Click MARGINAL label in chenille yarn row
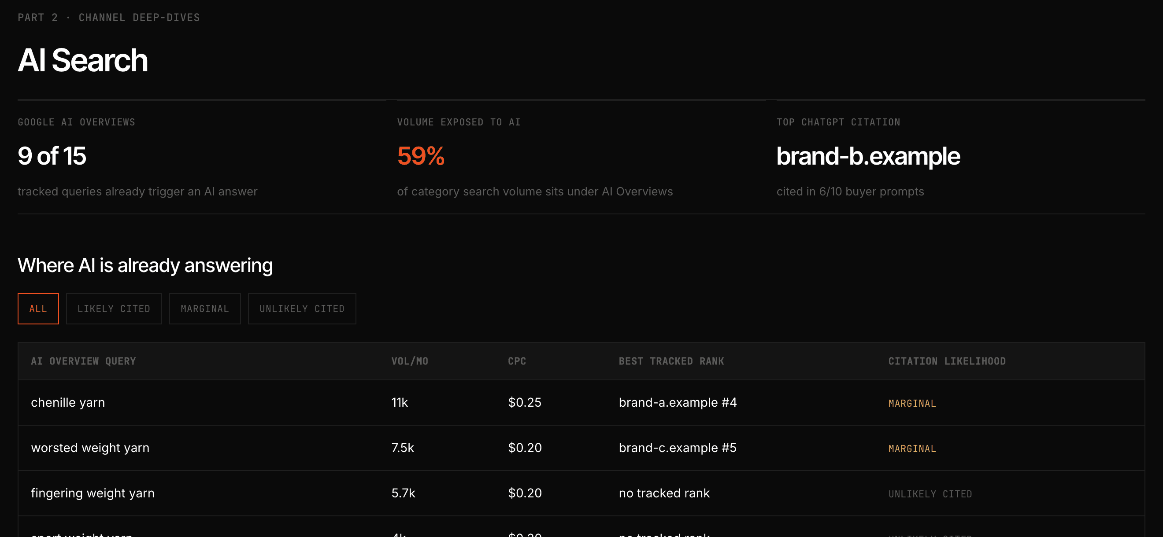This screenshot has width=1163, height=537. 912,404
